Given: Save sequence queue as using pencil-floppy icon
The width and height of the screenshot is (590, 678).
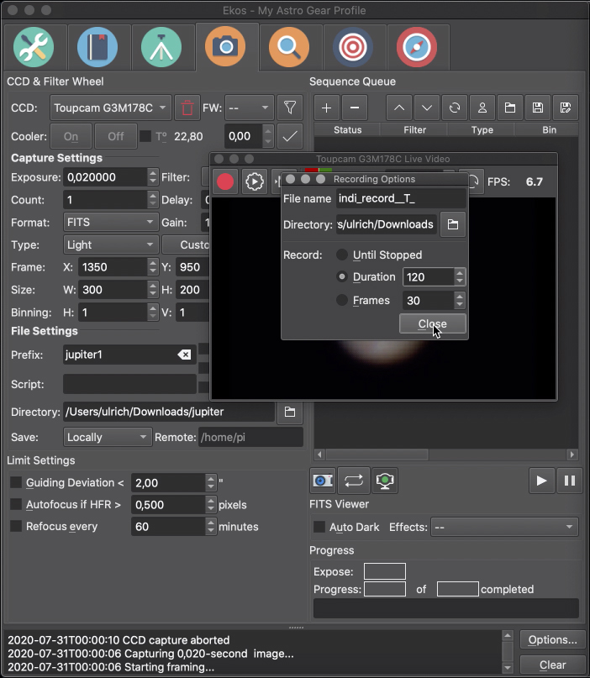Looking at the screenshot, I should (x=566, y=108).
